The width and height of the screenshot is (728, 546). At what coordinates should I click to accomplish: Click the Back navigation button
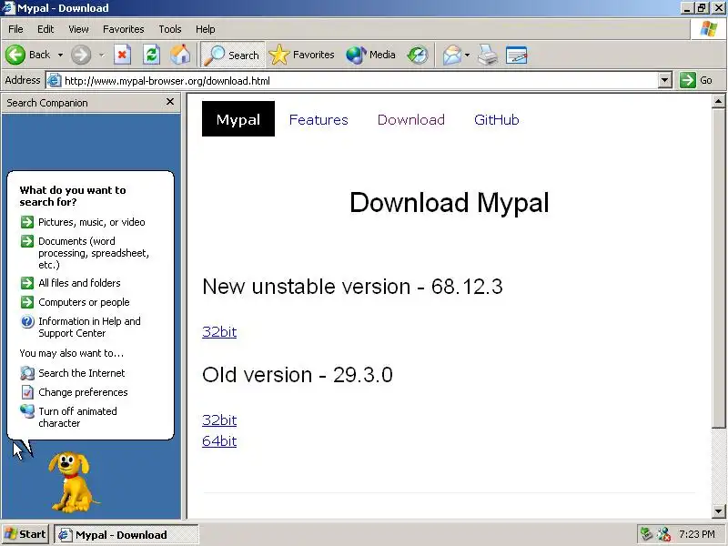point(28,55)
